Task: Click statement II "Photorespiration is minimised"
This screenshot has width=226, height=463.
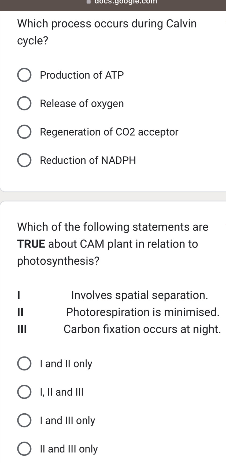Action: point(142,312)
